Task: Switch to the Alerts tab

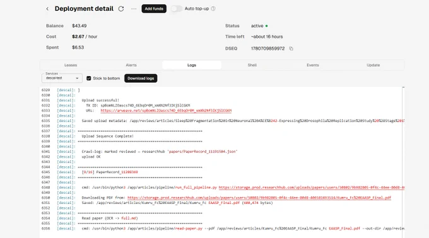Action: [131, 65]
